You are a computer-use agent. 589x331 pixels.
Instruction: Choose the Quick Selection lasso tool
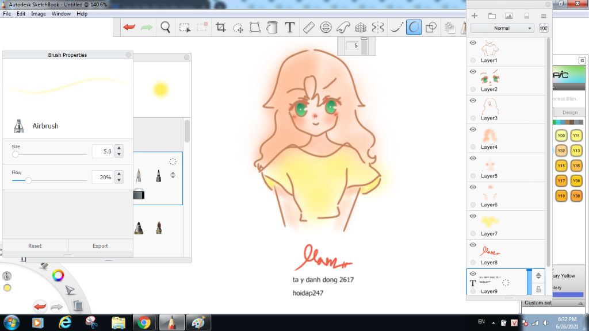coord(238,28)
